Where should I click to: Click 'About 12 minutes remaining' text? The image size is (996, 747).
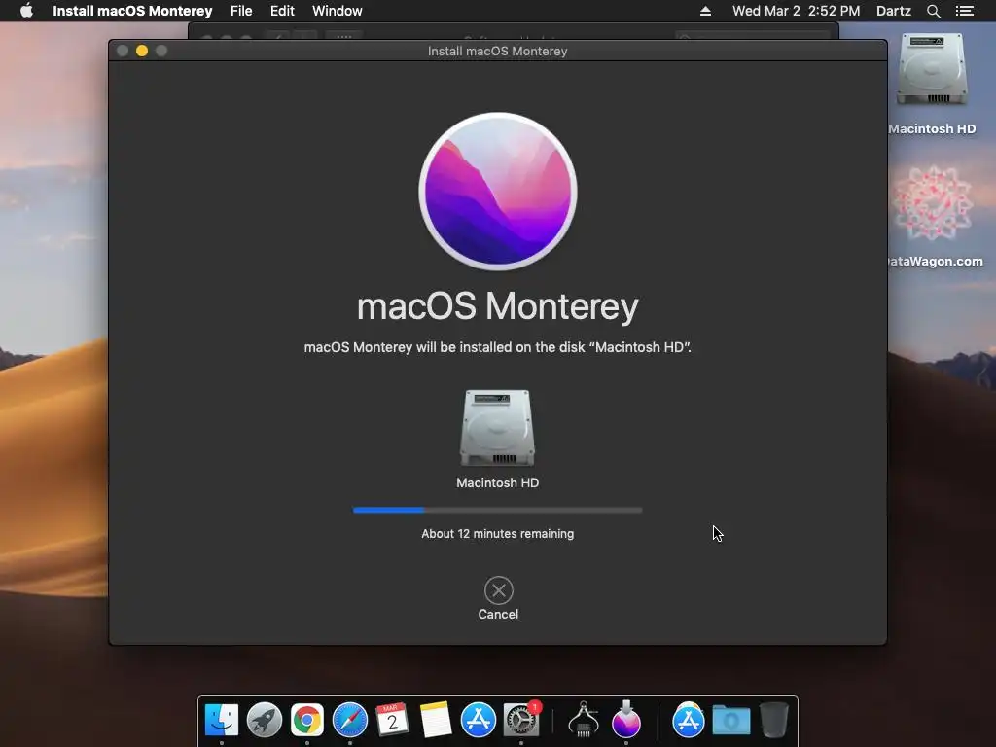[x=497, y=534]
